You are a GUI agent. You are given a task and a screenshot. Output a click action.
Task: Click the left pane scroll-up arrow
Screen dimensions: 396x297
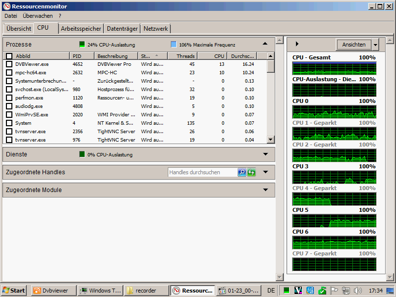point(279,40)
